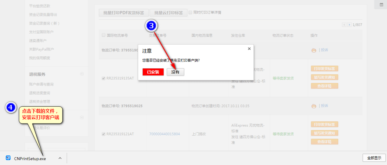
Task: Open 资金记录查询（新） in the sidebar
Action: coord(44,23)
